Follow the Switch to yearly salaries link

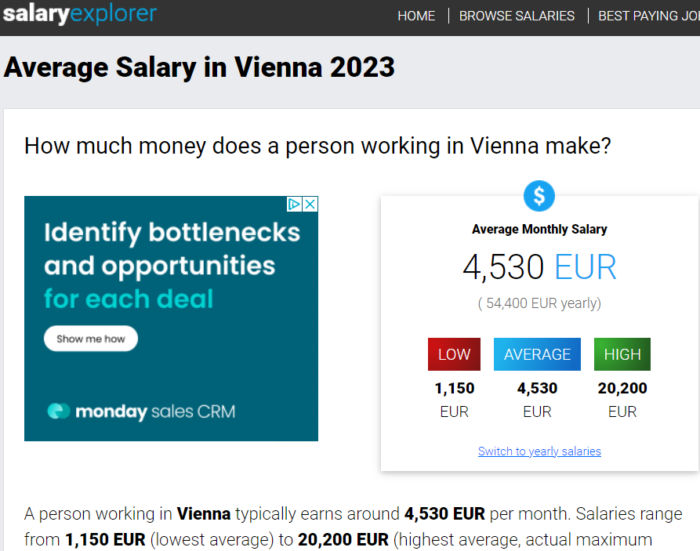(x=539, y=451)
